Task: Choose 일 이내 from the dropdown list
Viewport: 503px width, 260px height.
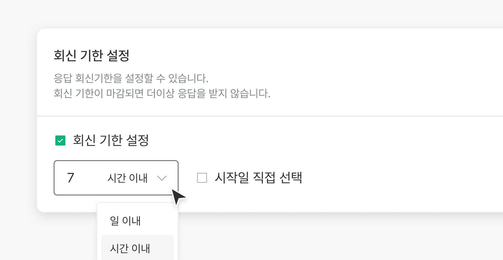Action: (125, 221)
